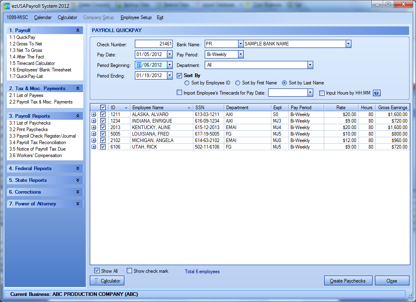Uncheck the MICHIGAN, ANGELA row checkbox
This screenshot has width=416, height=302.
pos(103,140)
